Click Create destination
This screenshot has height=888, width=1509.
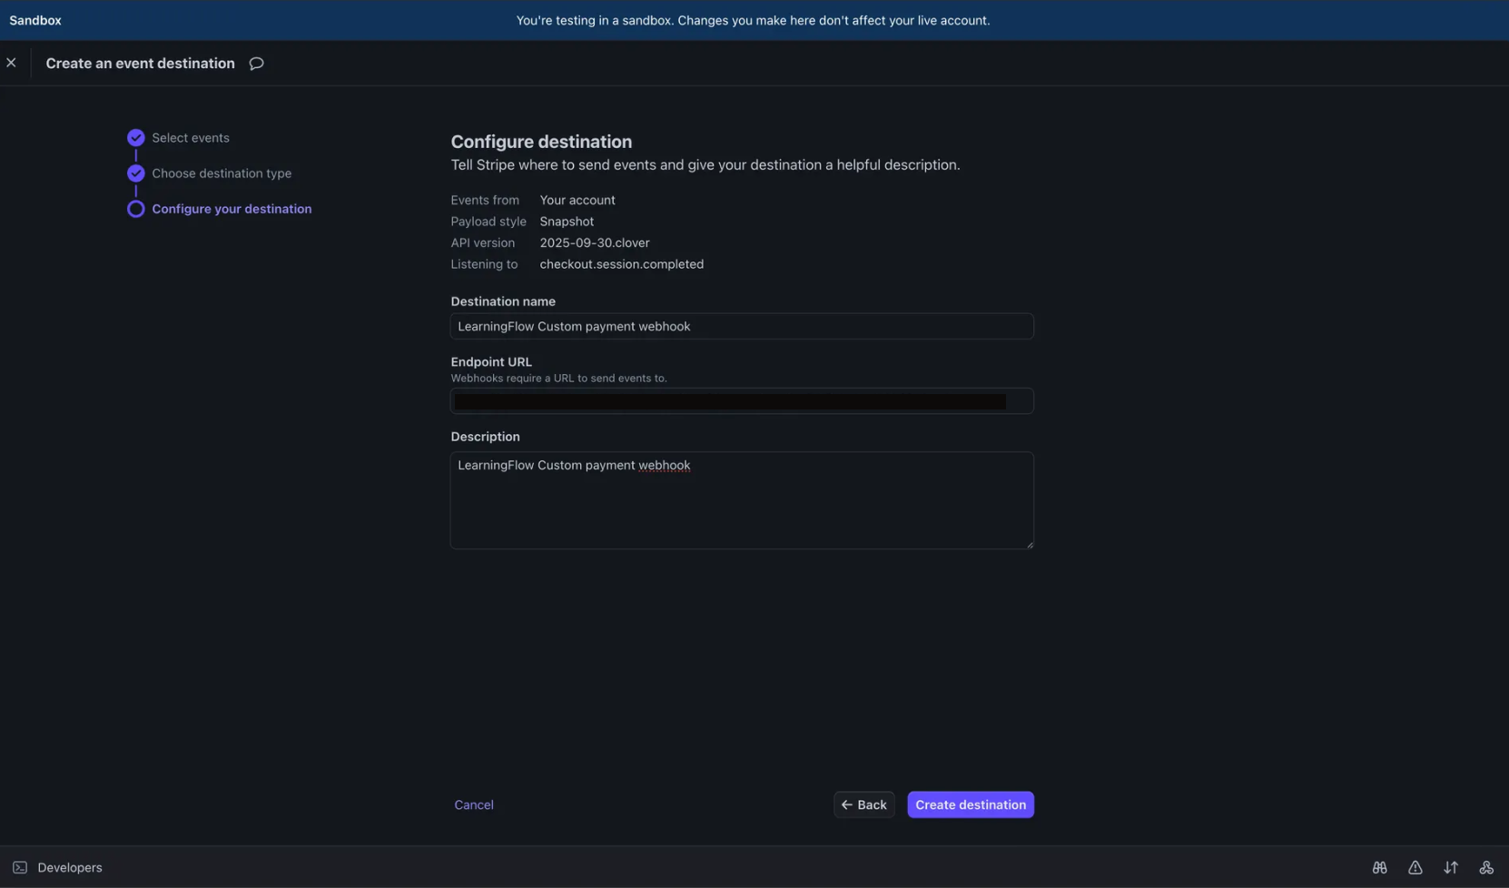[971, 804]
